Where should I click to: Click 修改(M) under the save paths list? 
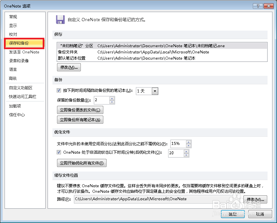click(x=69, y=67)
